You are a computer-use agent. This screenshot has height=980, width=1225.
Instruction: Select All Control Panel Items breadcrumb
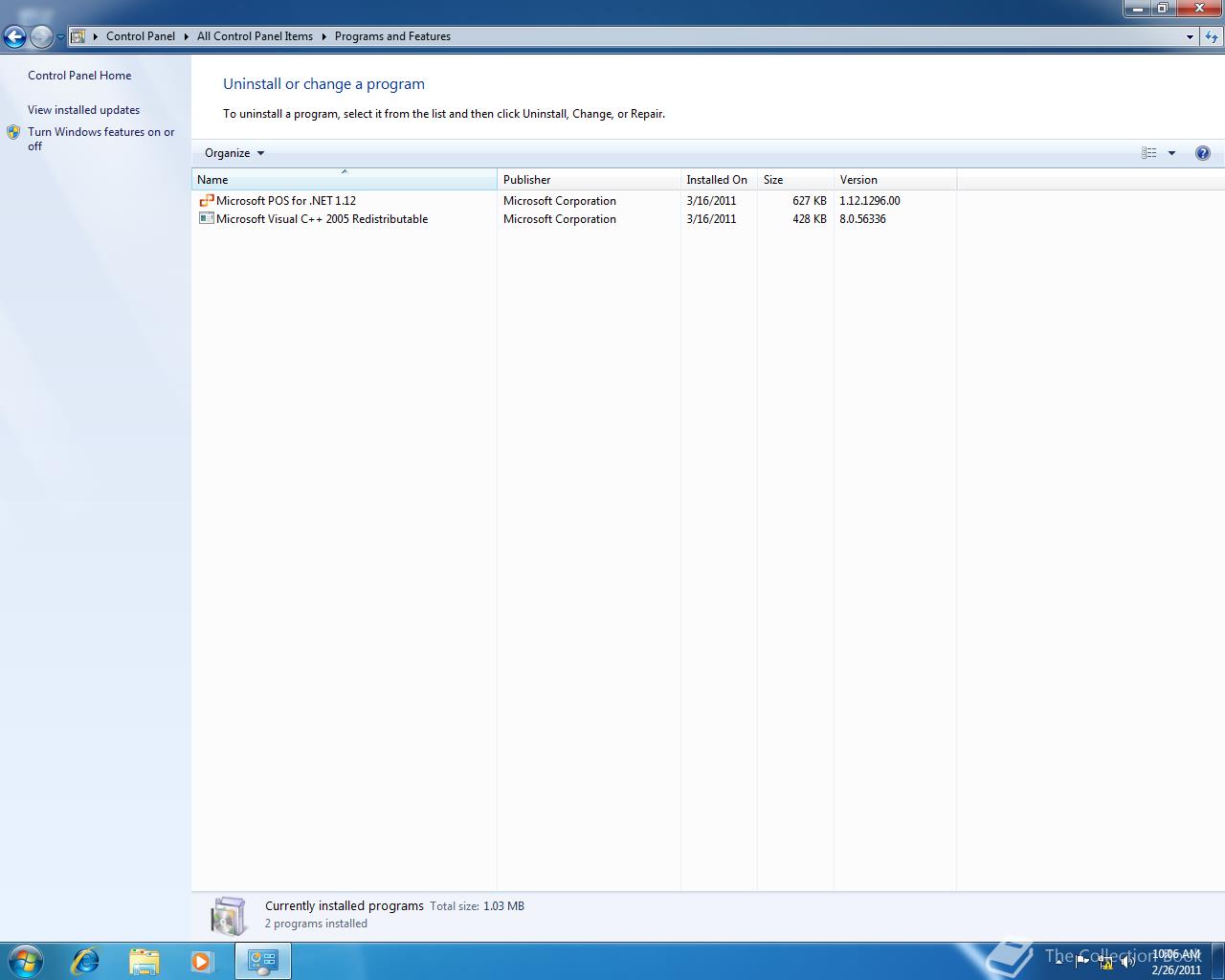[255, 36]
